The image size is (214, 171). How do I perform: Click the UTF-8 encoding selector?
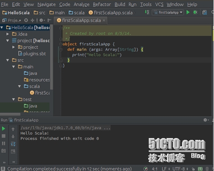point(180,169)
